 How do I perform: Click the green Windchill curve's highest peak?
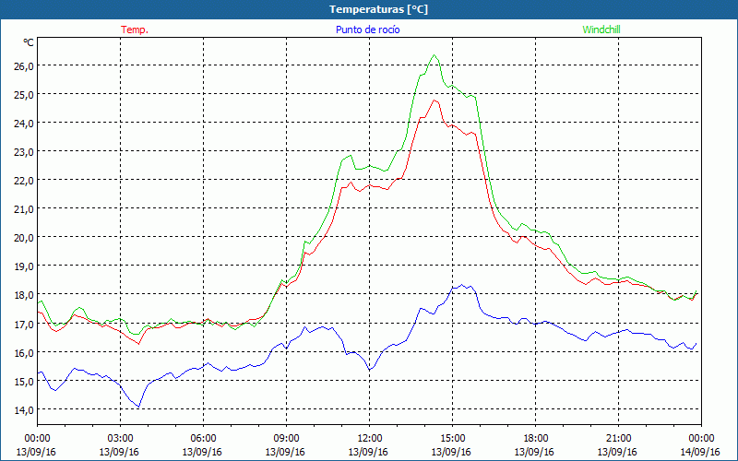434,54
